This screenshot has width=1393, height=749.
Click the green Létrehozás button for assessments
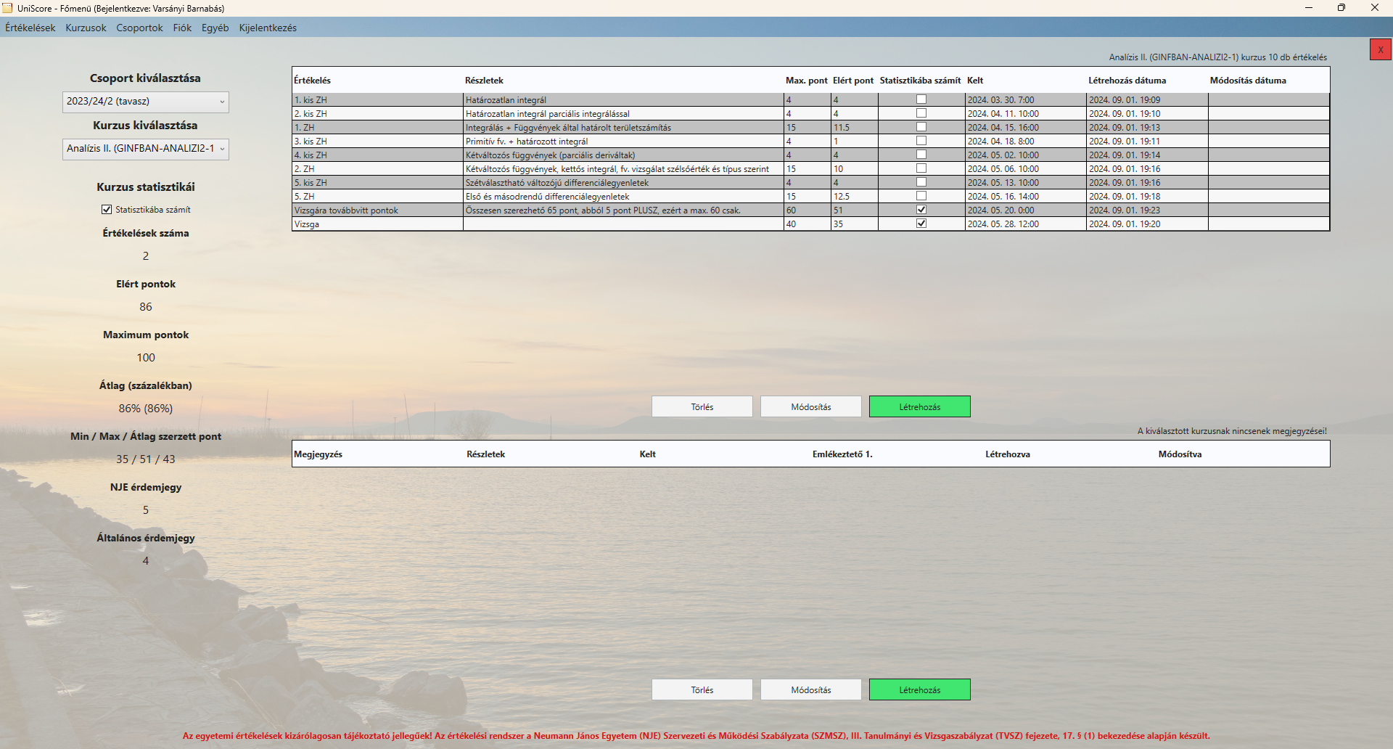[x=919, y=406]
